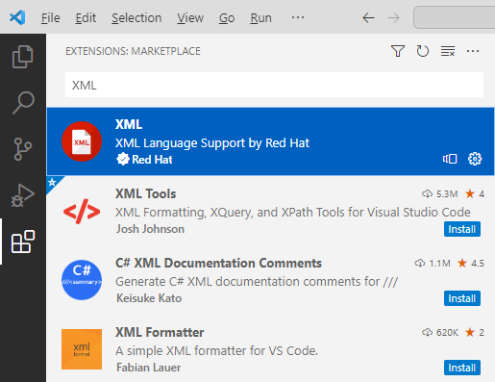The height and width of the screenshot is (382, 495).
Task: Open the Run menu
Action: pos(260,18)
